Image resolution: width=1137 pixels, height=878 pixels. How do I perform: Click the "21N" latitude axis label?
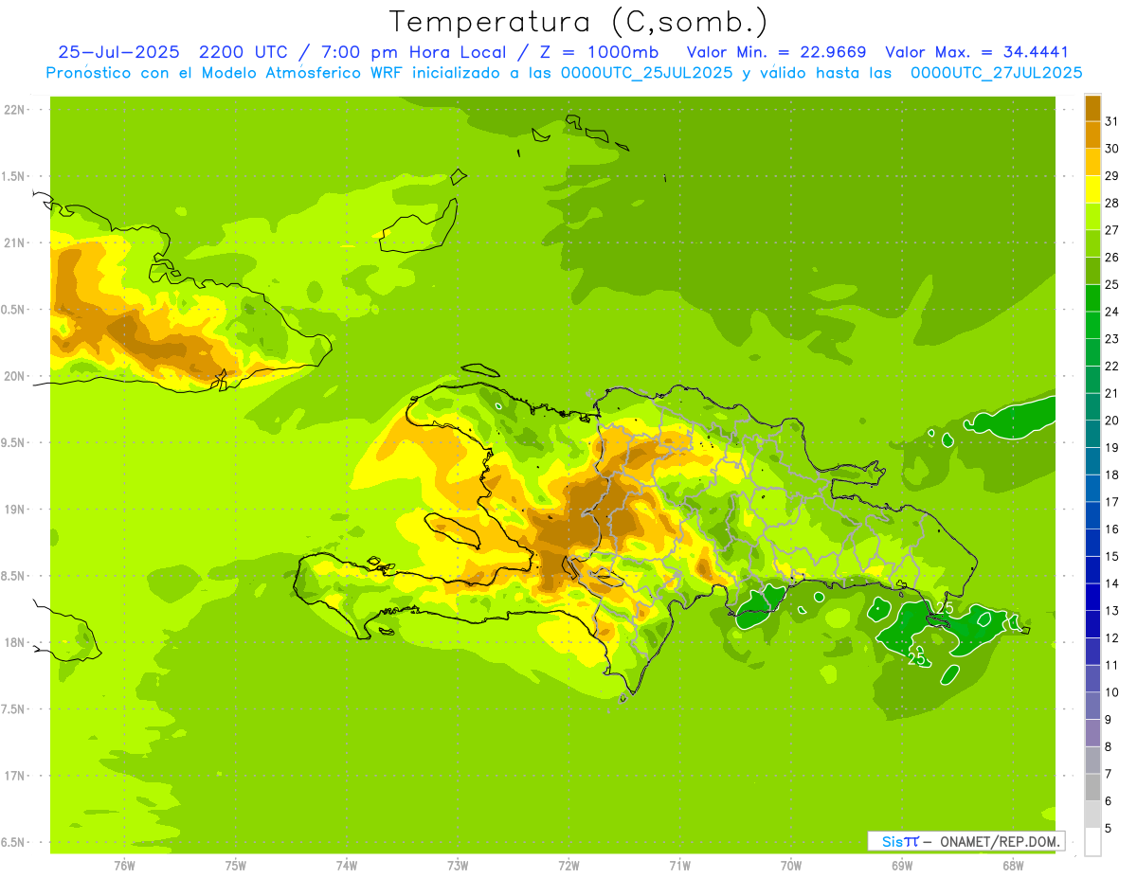point(14,242)
